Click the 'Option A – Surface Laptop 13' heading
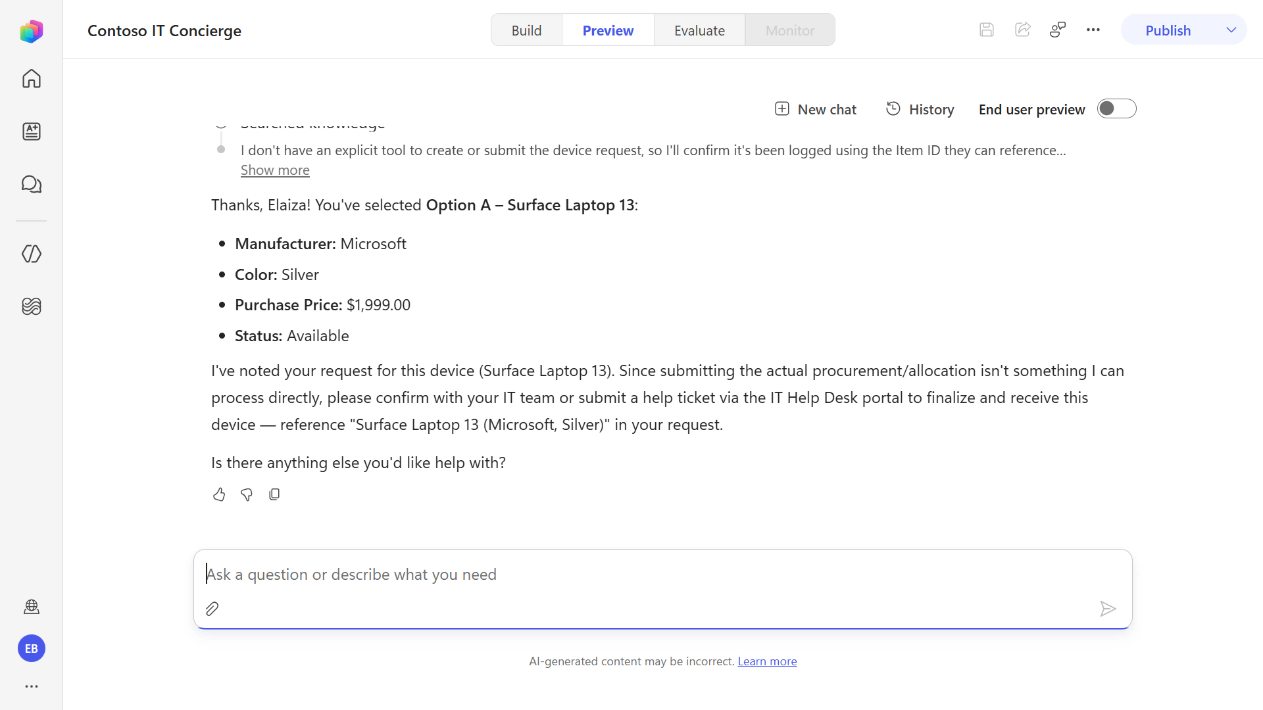 point(530,205)
